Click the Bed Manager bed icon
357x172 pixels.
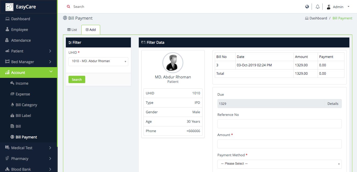(x=7, y=62)
